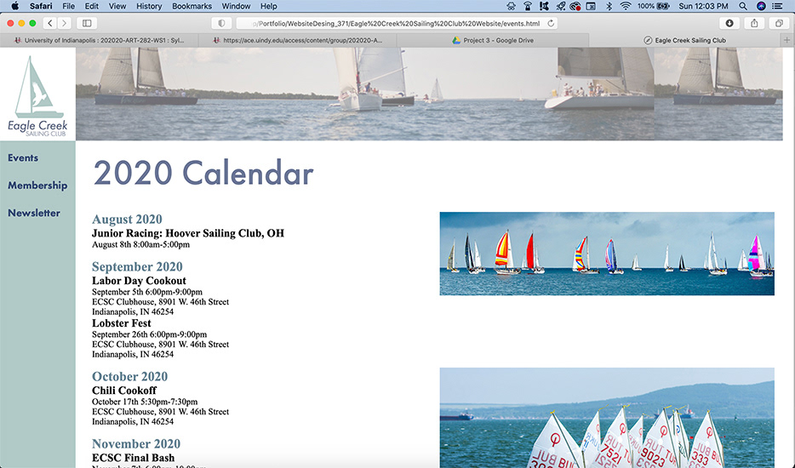Open the Creative Cloud menu bar icon
The width and height of the screenshot is (795, 468).
(x=575, y=6)
